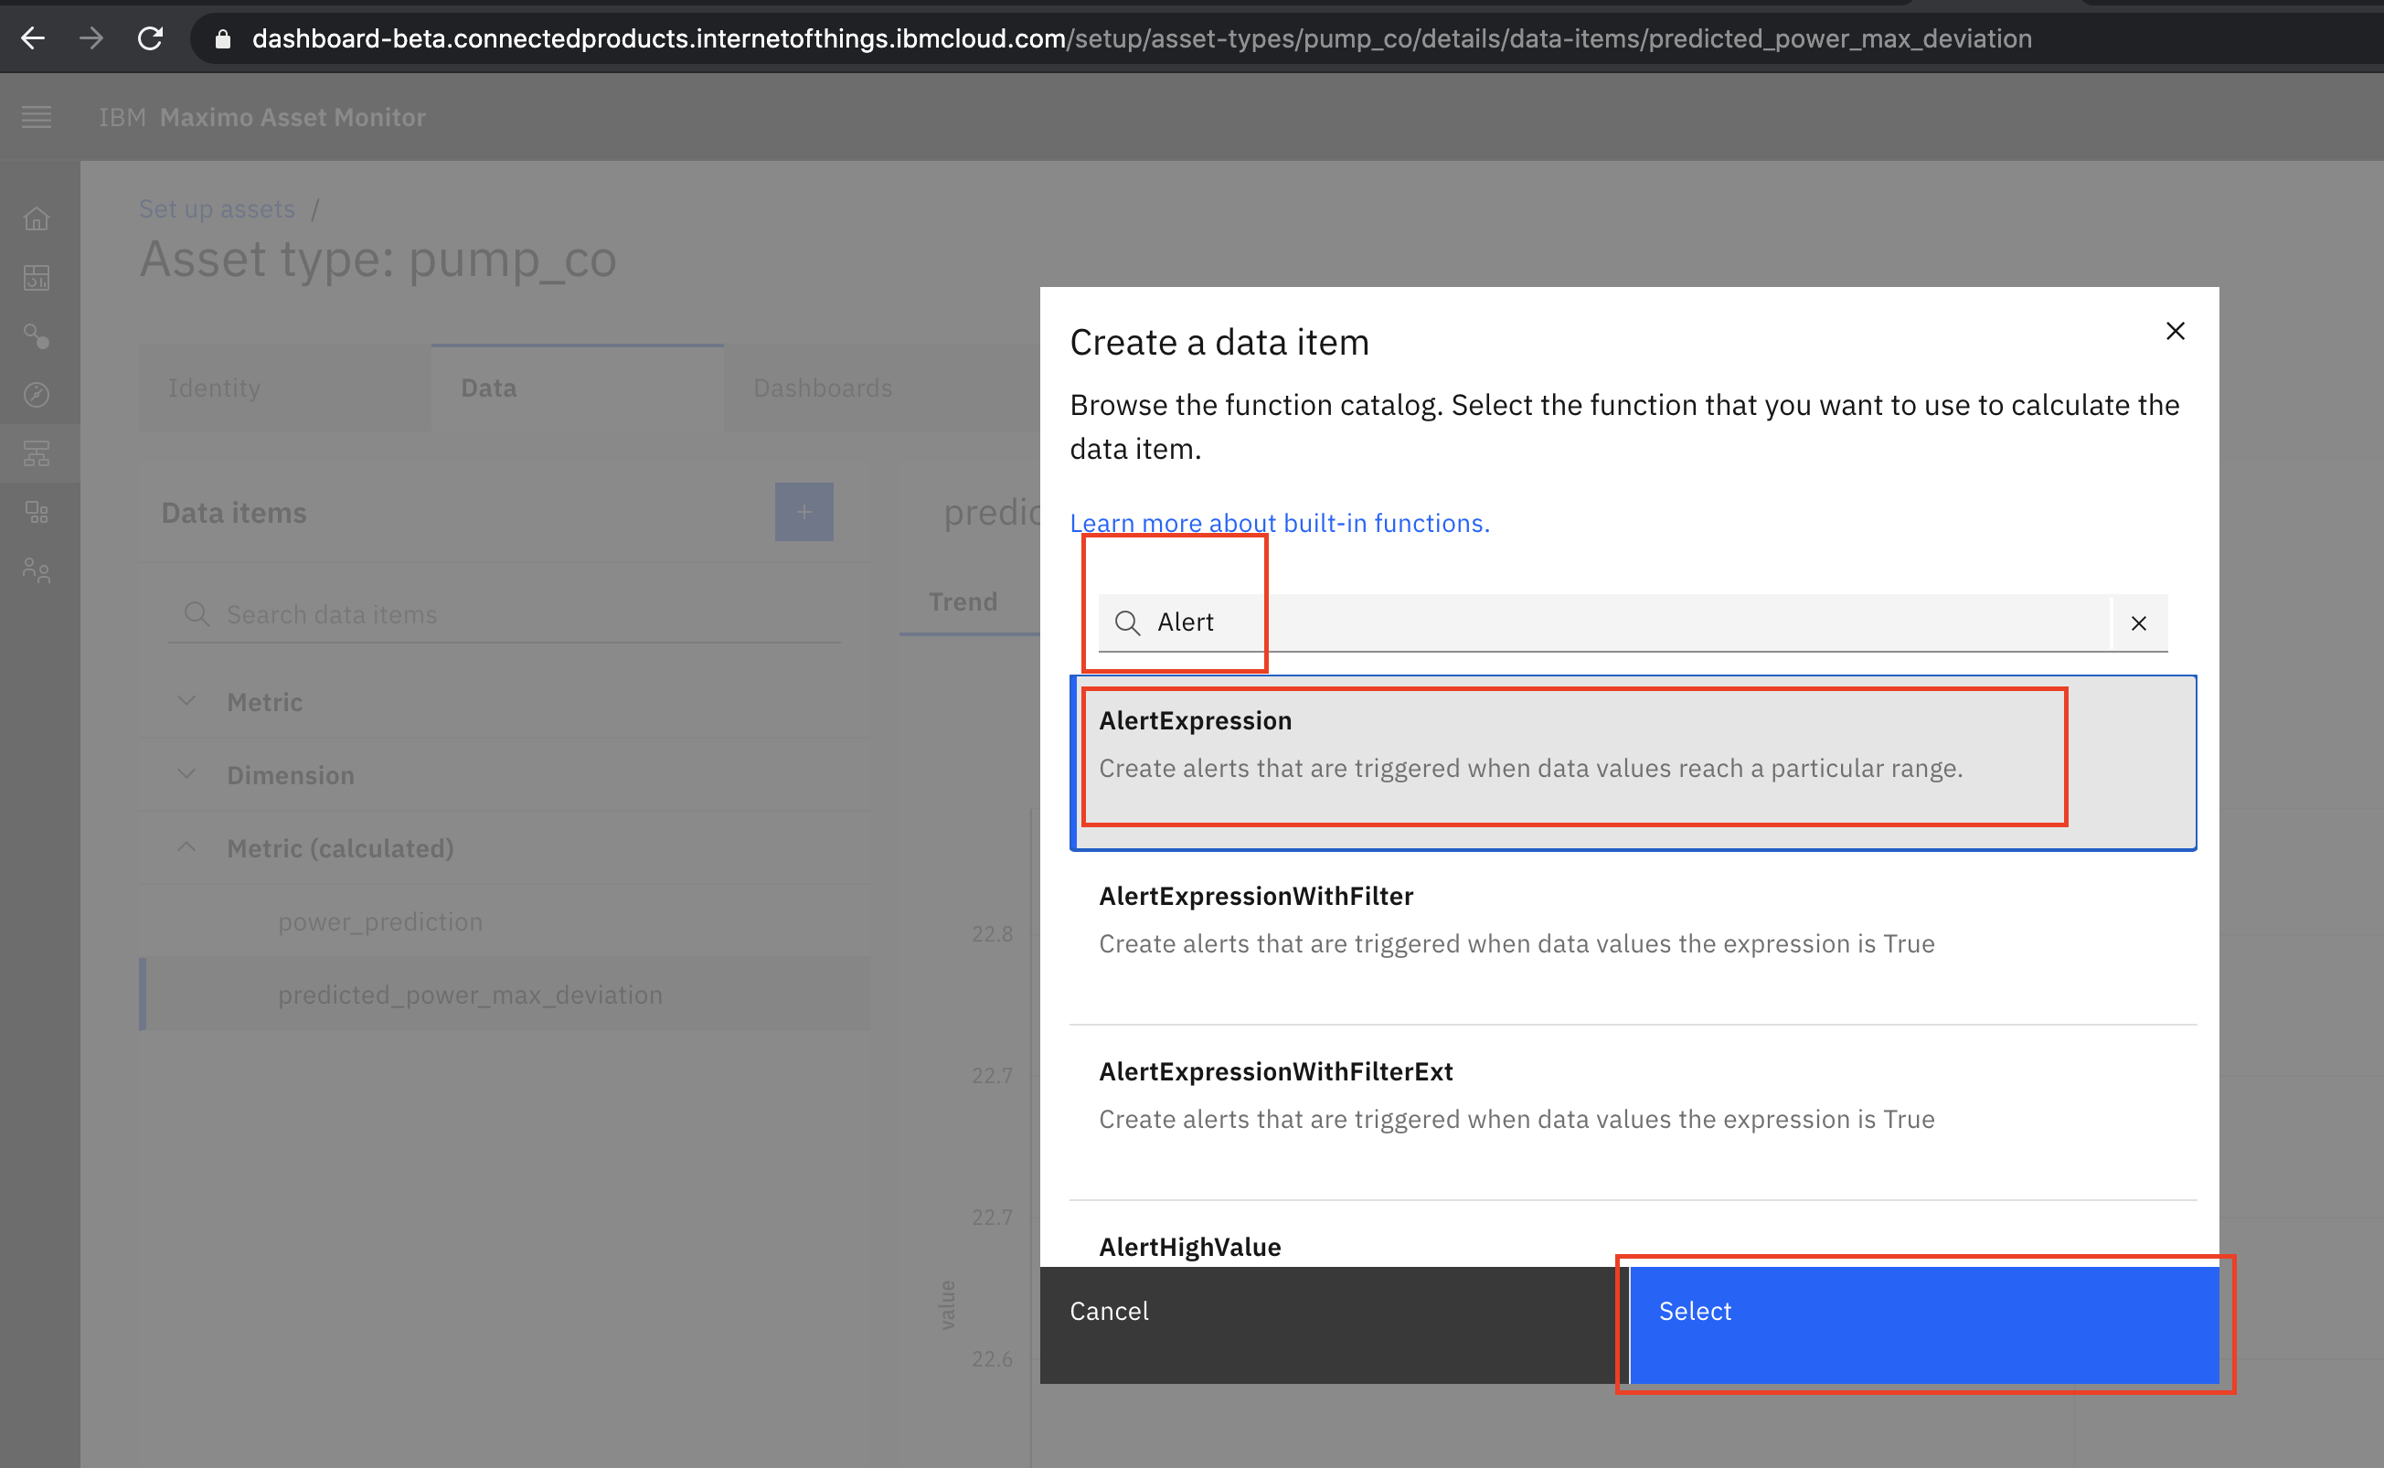Click the browser URL address field
The height and width of the screenshot is (1468, 2384).
(1142, 38)
